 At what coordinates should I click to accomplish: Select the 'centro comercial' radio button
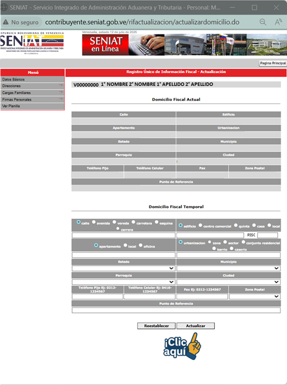coord(200,225)
